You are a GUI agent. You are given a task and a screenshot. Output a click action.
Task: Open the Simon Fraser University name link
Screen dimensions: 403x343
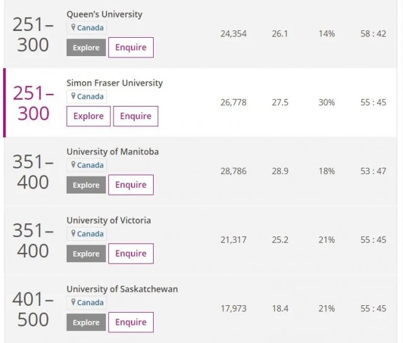click(x=115, y=83)
